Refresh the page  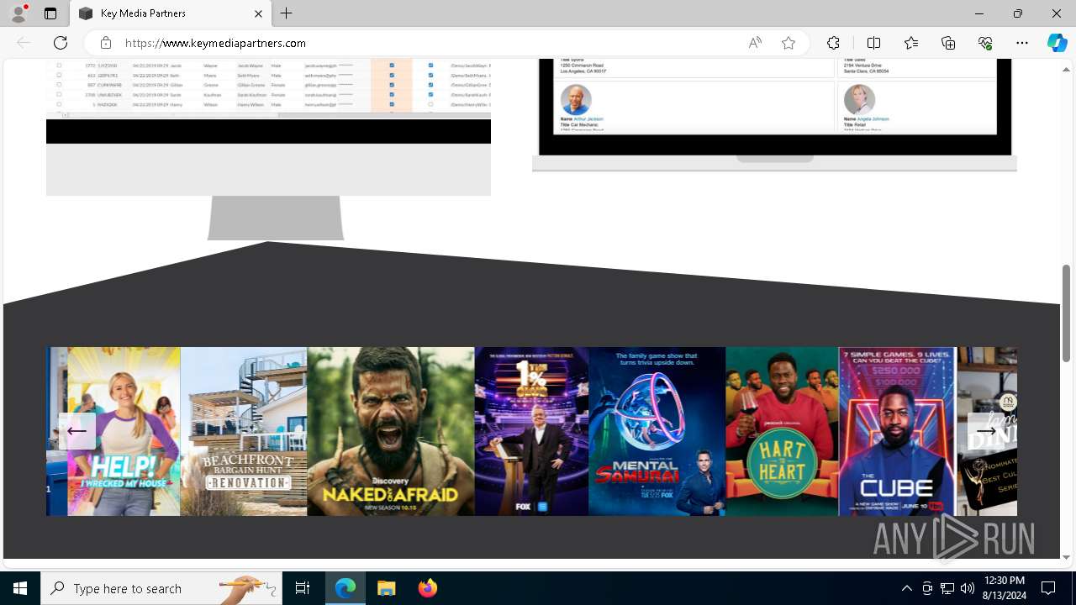61,43
